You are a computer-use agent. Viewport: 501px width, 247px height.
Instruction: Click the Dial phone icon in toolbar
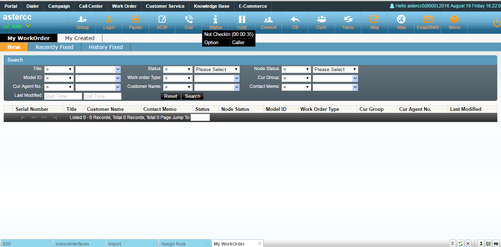(x=189, y=20)
